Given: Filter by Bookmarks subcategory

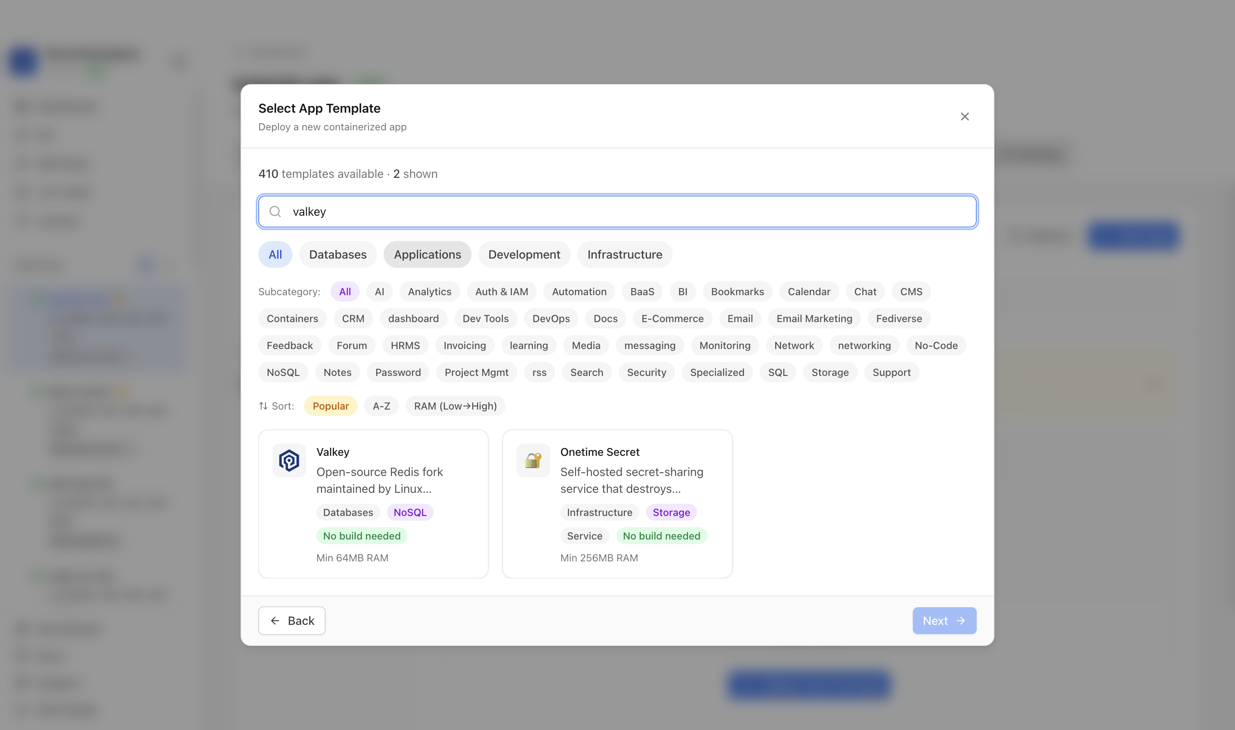Looking at the screenshot, I should click(737, 292).
